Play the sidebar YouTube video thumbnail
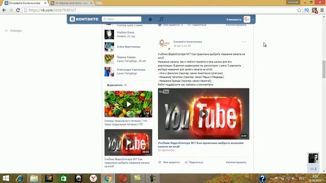Viewport: 326px width, 183px height. point(128,142)
